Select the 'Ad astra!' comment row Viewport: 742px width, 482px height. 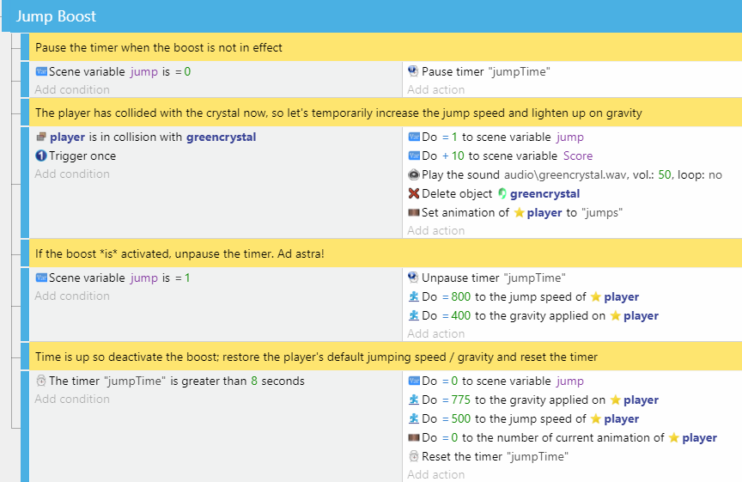386,253
